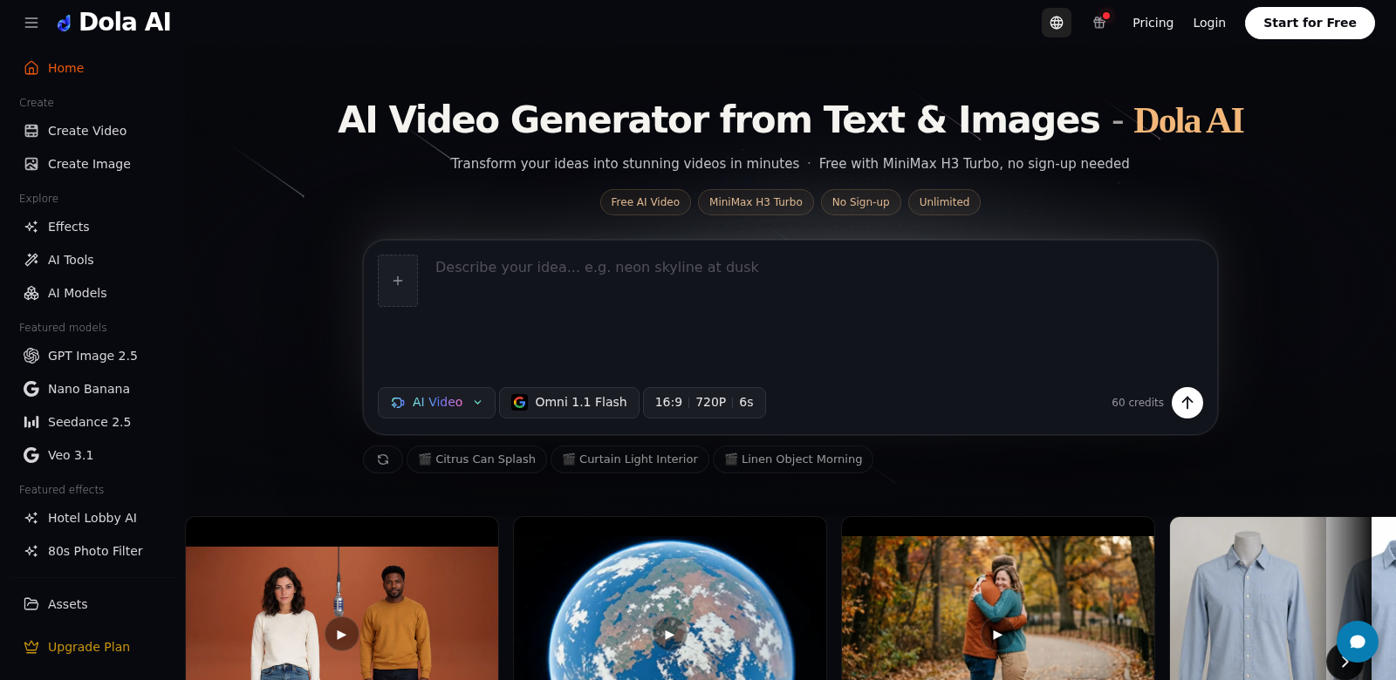The height and width of the screenshot is (680, 1396).
Task: Select the Veo 3.1 model
Action: [93, 455]
